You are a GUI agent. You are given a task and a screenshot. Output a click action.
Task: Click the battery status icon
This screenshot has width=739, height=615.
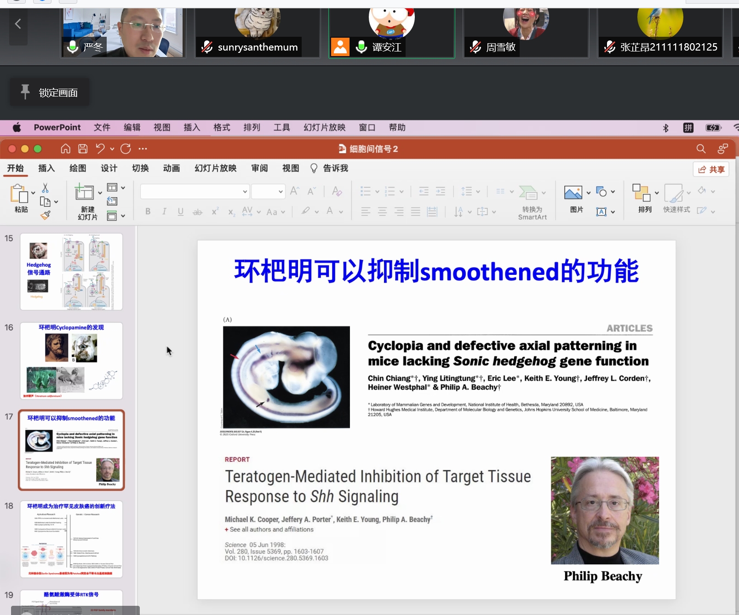click(713, 128)
